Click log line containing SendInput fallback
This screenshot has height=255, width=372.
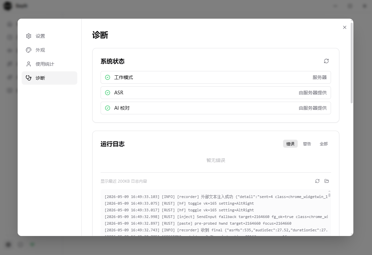216,217
